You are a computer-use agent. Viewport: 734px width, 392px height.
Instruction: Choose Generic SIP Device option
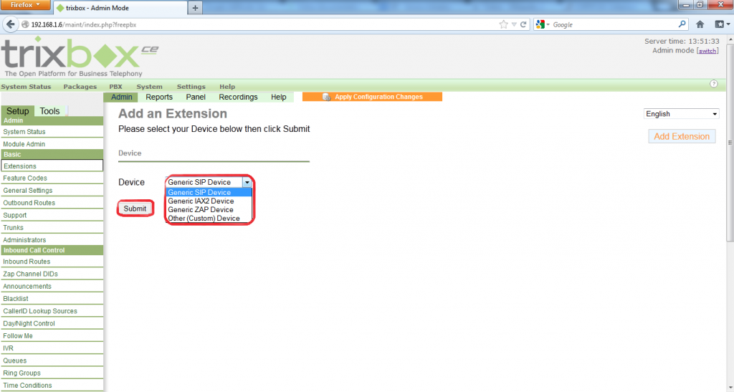click(209, 192)
